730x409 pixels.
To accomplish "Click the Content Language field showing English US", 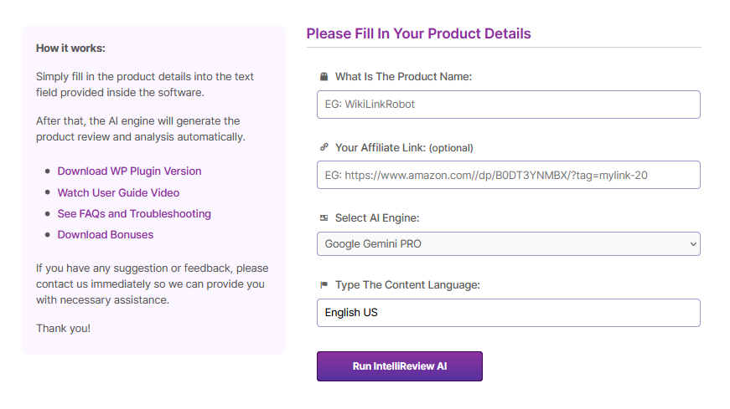I will 508,313.
